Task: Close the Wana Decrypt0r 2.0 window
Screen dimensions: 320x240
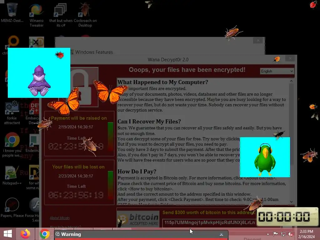Action: (290, 58)
